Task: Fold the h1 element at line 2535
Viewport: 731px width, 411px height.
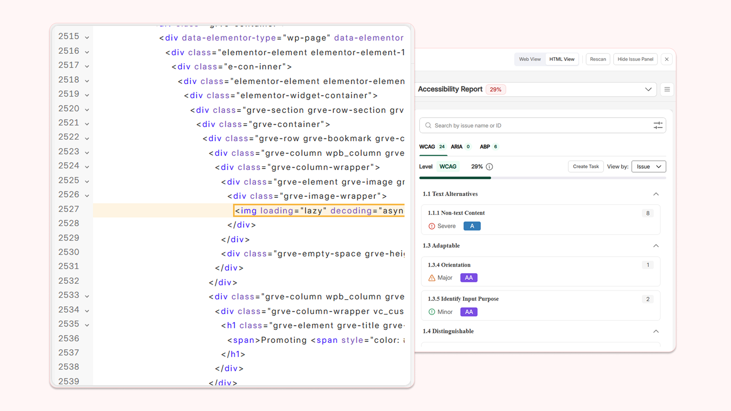Action: pyautogui.click(x=87, y=325)
